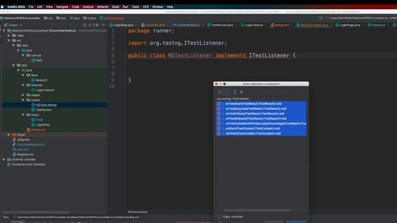Select NGTestListener in project tree

point(46,105)
